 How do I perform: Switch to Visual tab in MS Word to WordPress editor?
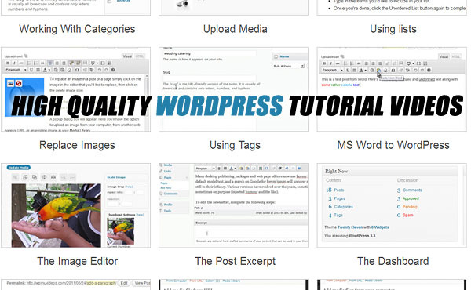444,56
